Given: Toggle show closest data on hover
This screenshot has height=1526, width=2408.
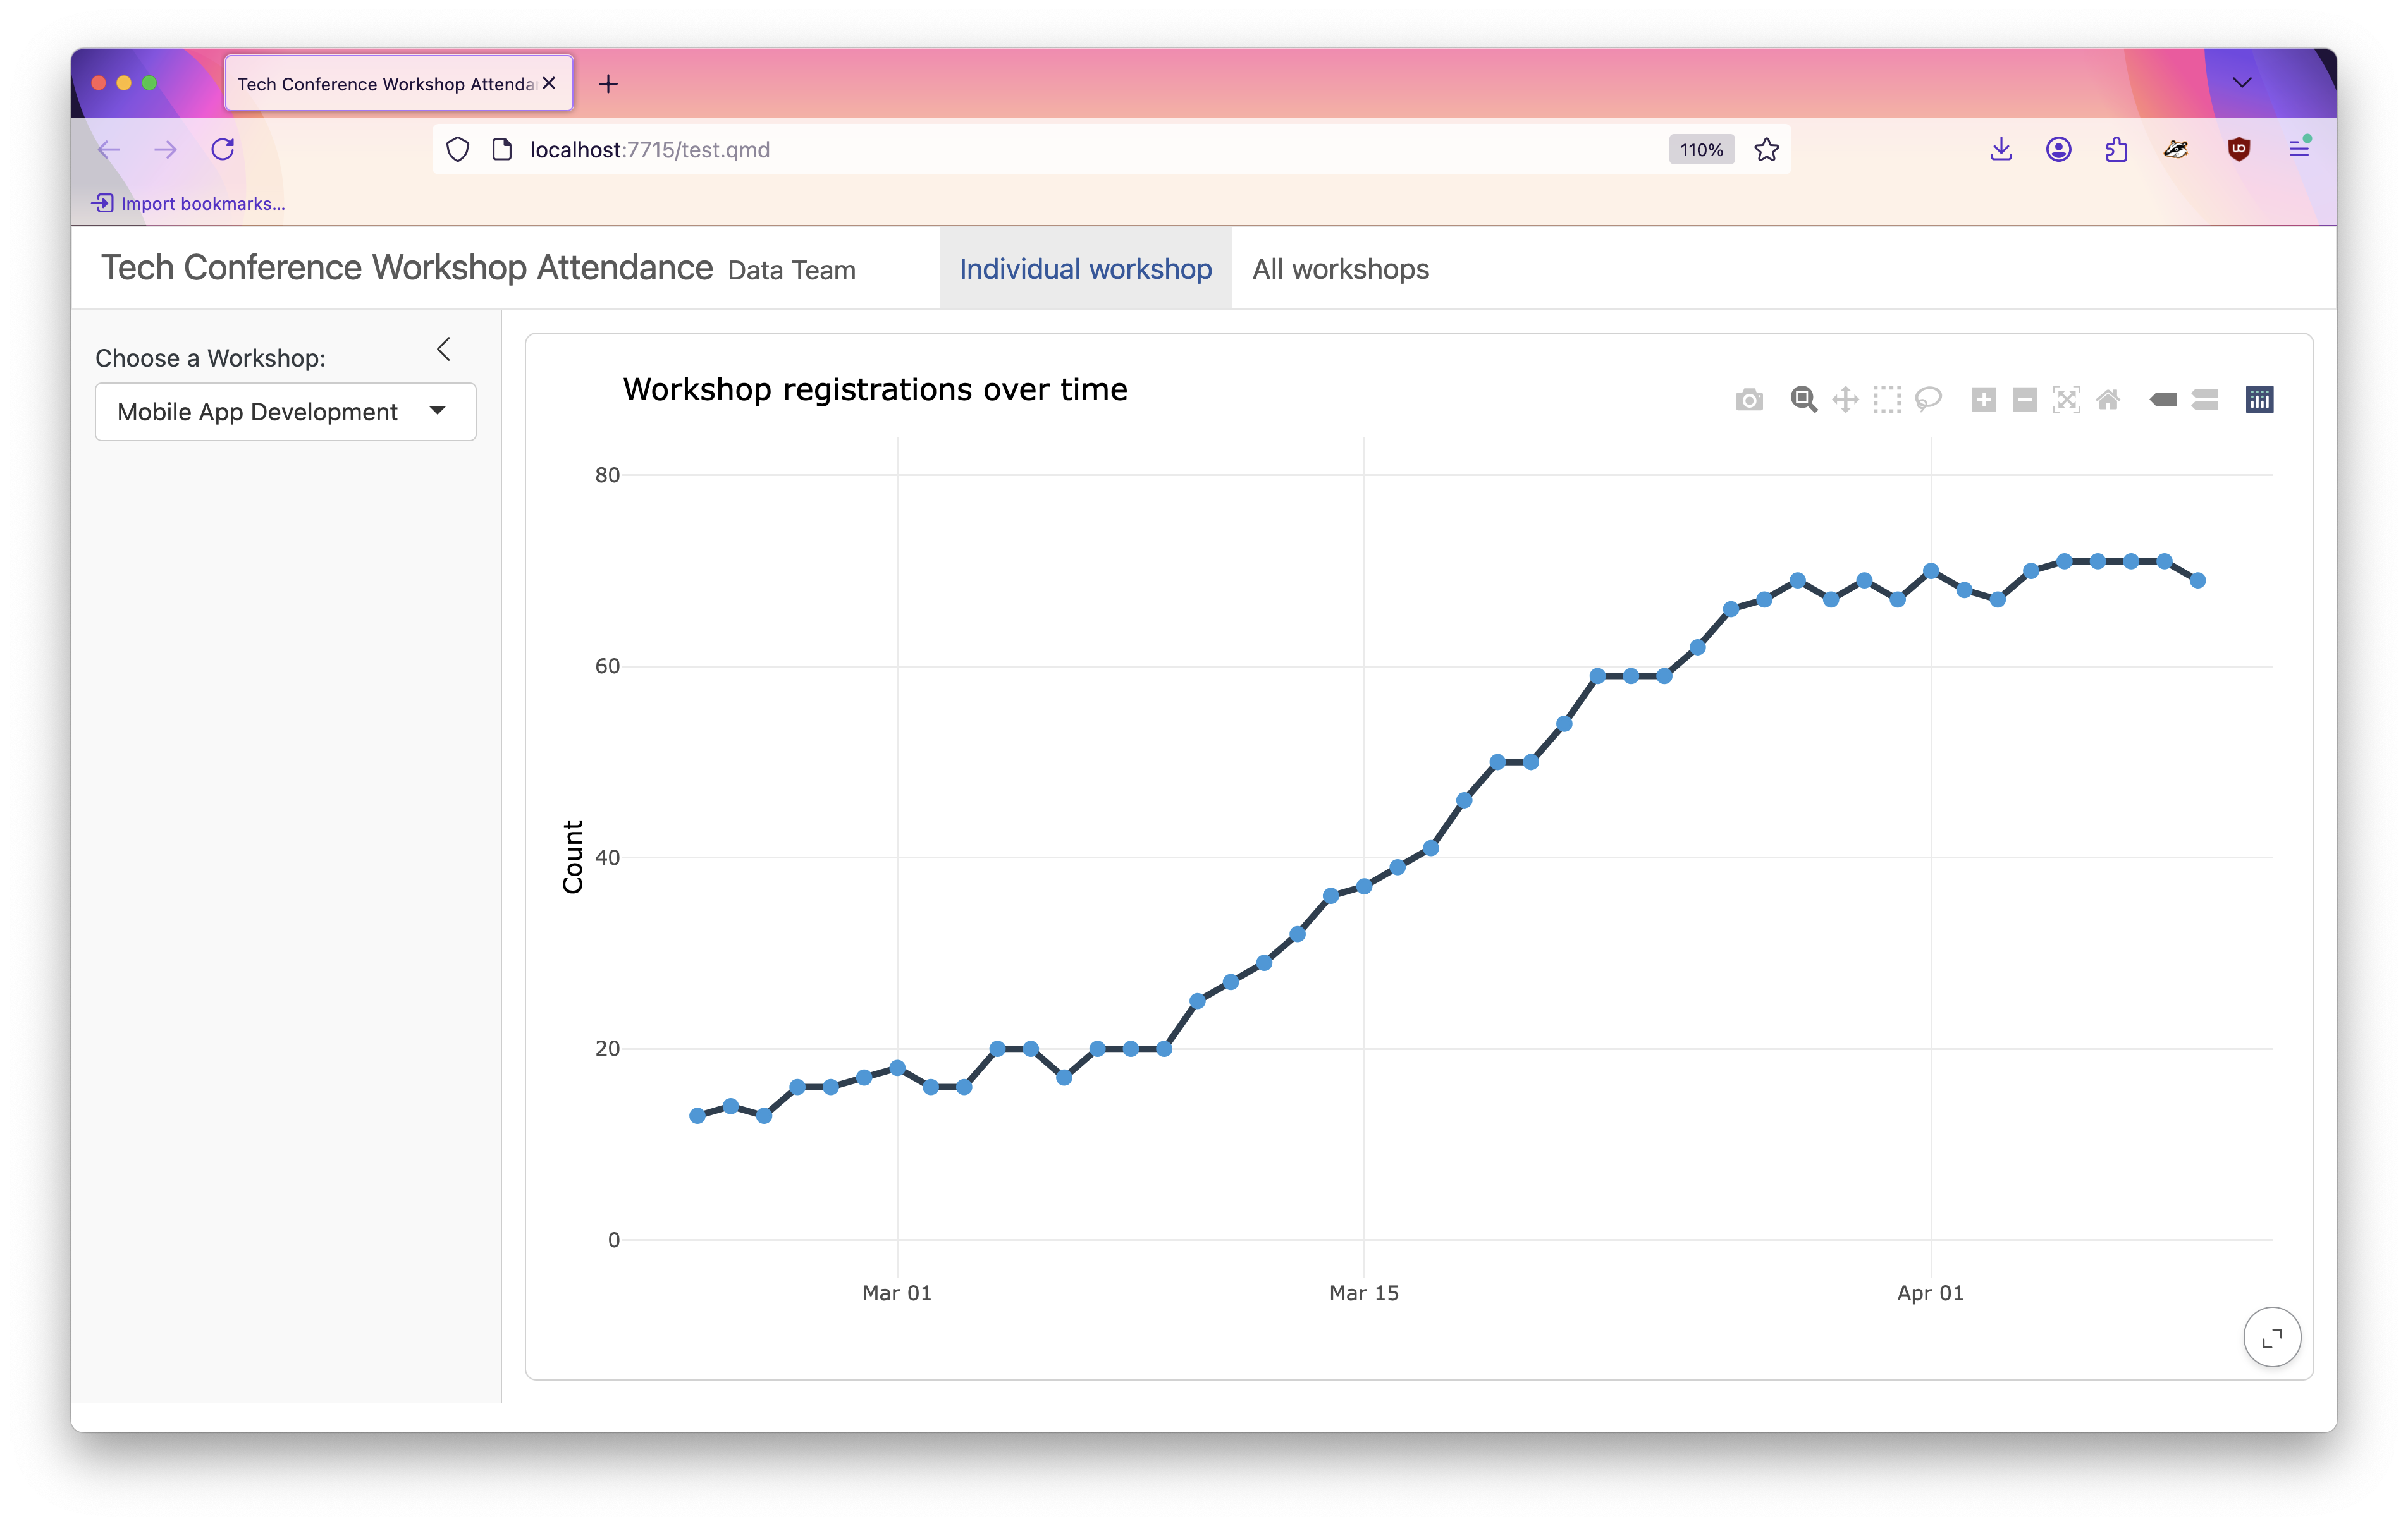Looking at the screenshot, I should [2163, 400].
